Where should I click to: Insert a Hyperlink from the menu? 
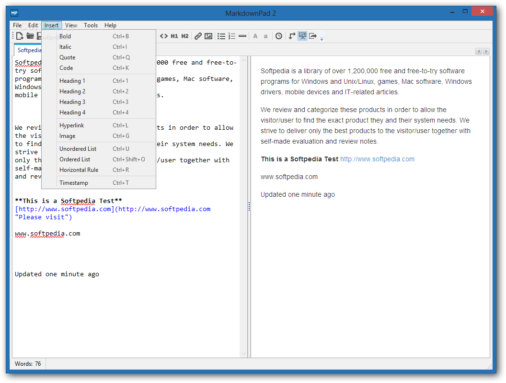click(99, 125)
